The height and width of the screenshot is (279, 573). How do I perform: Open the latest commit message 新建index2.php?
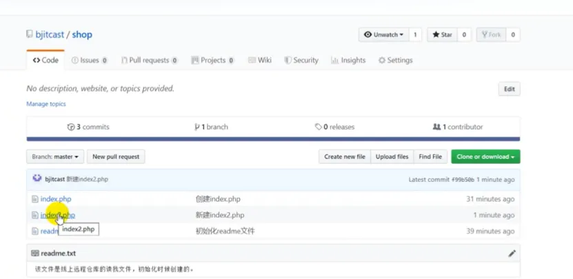tap(88, 179)
